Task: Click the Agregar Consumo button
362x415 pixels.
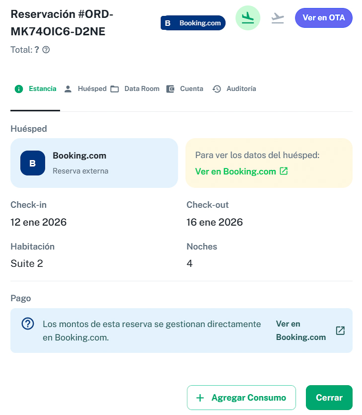Action: (x=241, y=398)
